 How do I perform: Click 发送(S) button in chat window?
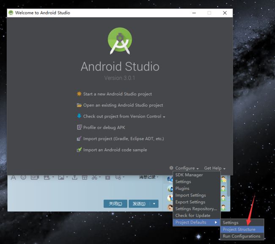pyautogui.click(x=139, y=204)
